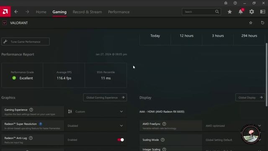Open Scaling Mode dropdown
Viewport: 268px width, 151px height.
pyautogui.click(x=234, y=140)
